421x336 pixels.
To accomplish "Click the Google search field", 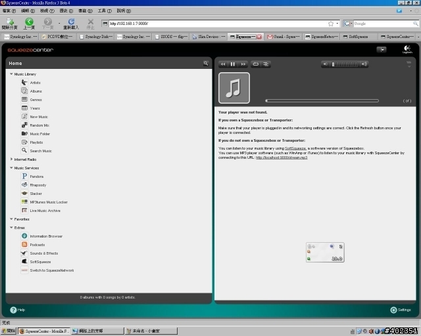I will pos(383,24).
